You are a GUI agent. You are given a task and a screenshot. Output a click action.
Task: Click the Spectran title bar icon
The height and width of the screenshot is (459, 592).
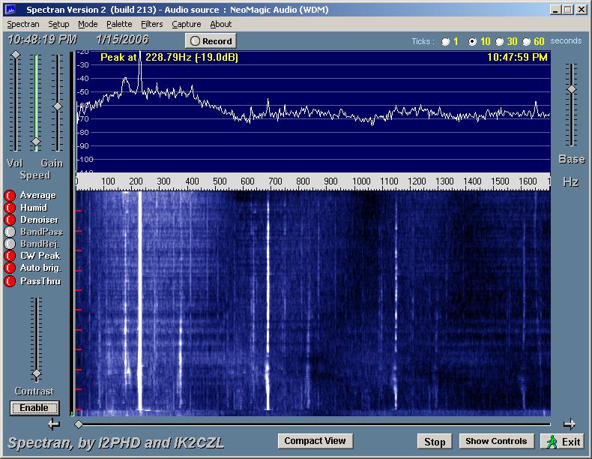click(x=11, y=10)
